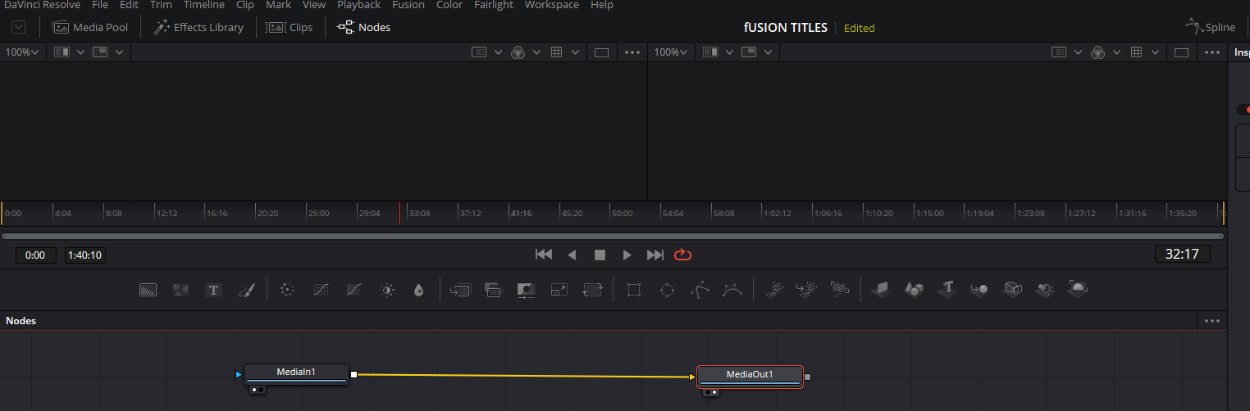
Task: Add a B-Spline mask
Action: (732, 290)
